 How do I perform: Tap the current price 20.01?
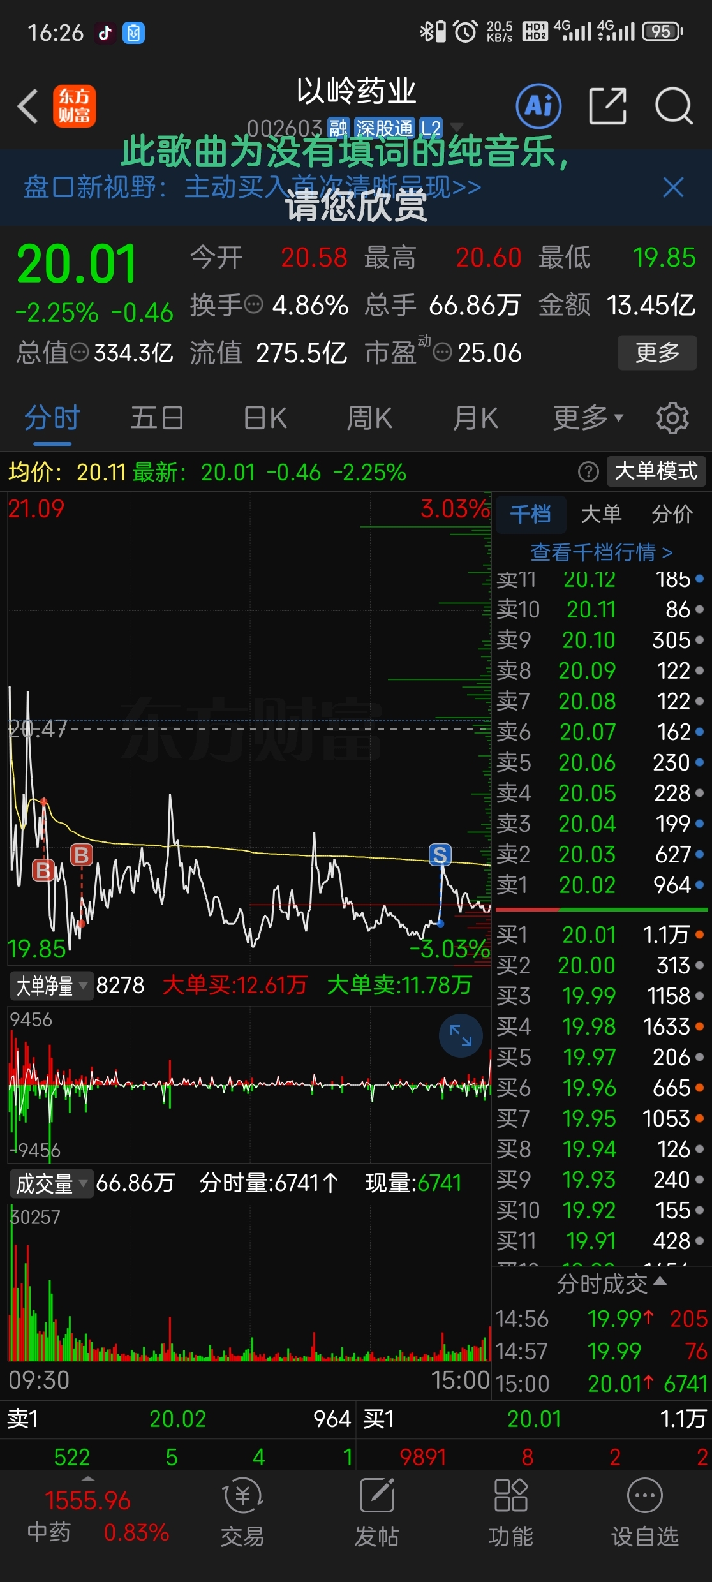click(77, 264)
